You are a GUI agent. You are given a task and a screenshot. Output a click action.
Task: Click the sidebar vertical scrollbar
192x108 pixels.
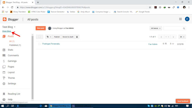[32, 67]
